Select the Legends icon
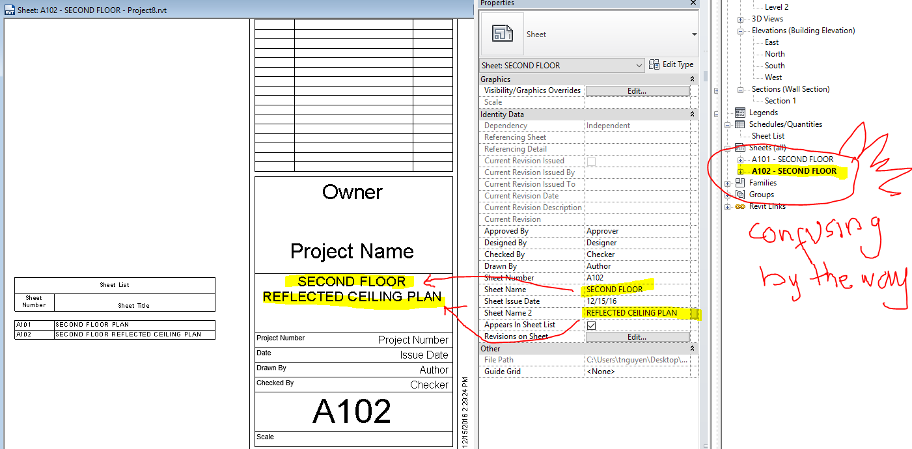This screenshot has width=912, height=449. (x=739, y=112)
